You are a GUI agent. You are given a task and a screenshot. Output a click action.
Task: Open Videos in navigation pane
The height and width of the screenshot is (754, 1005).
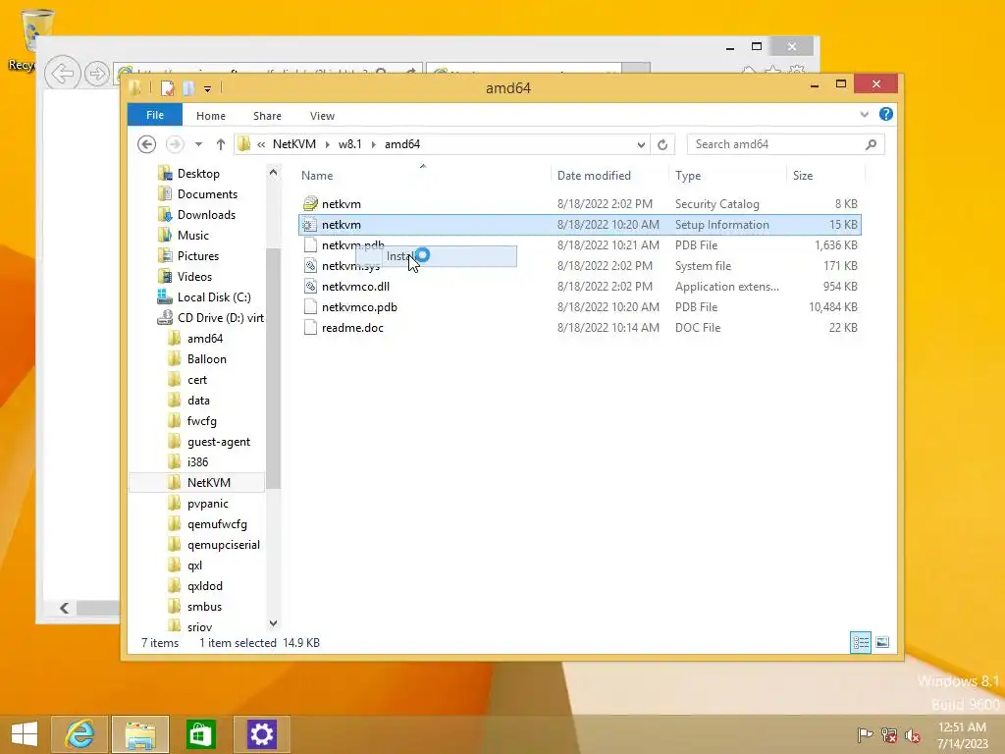(x=194, y=276)
